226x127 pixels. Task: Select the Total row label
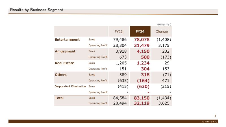pos(59,98)
